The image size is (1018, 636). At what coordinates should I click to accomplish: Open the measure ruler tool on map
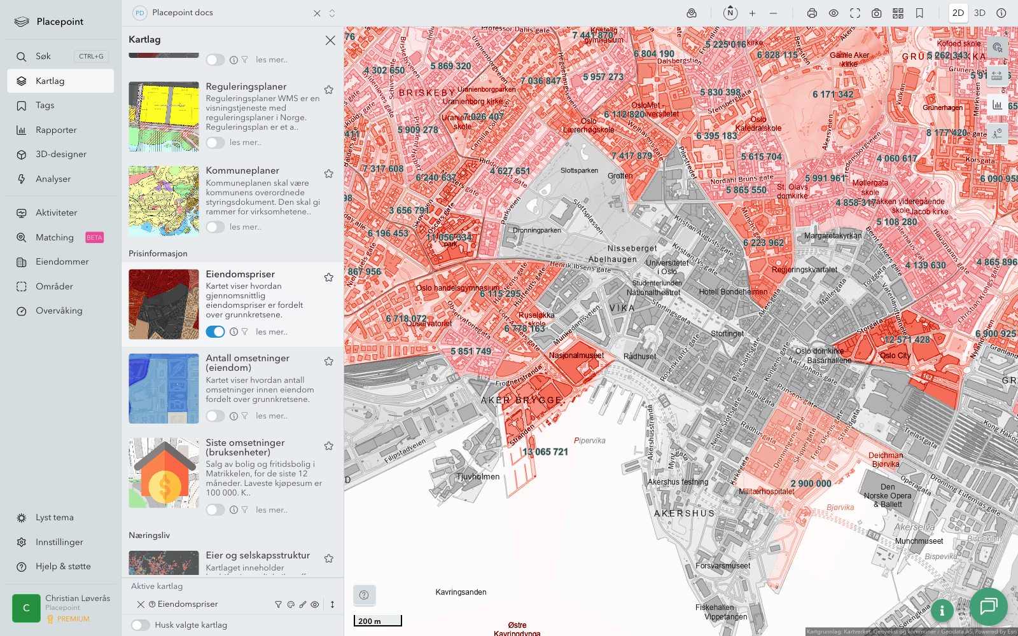(997, 76)
